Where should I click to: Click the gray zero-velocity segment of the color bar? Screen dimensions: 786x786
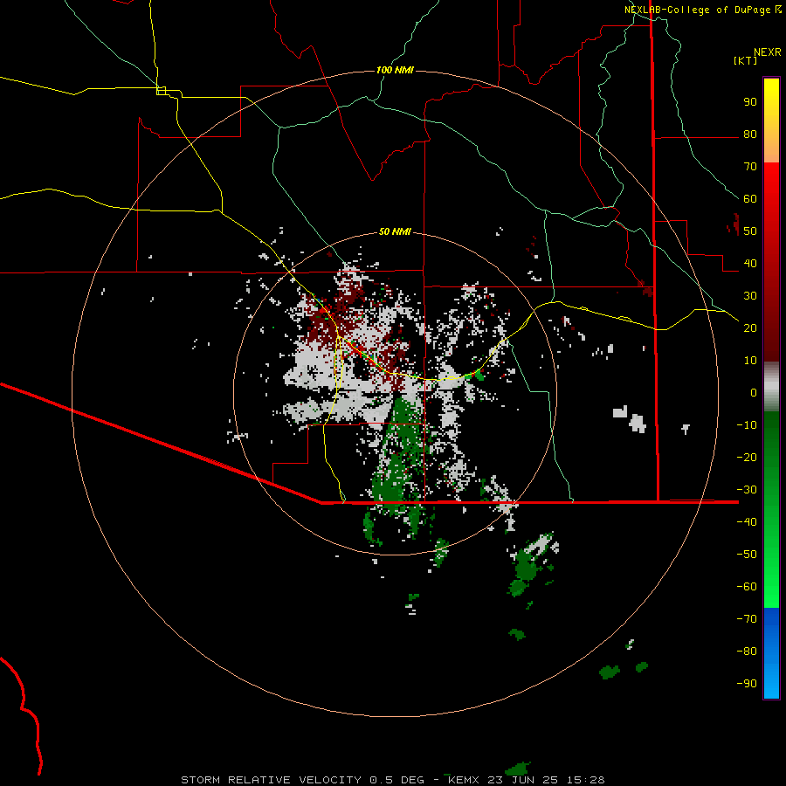[771, 387]
